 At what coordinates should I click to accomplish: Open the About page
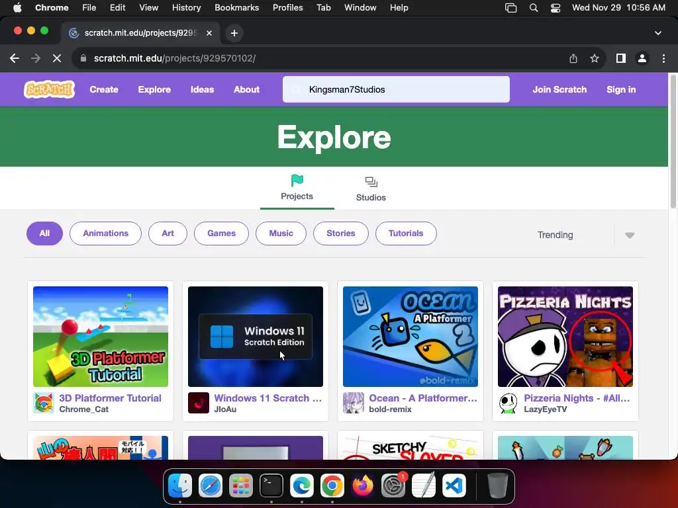pos(246,89)
